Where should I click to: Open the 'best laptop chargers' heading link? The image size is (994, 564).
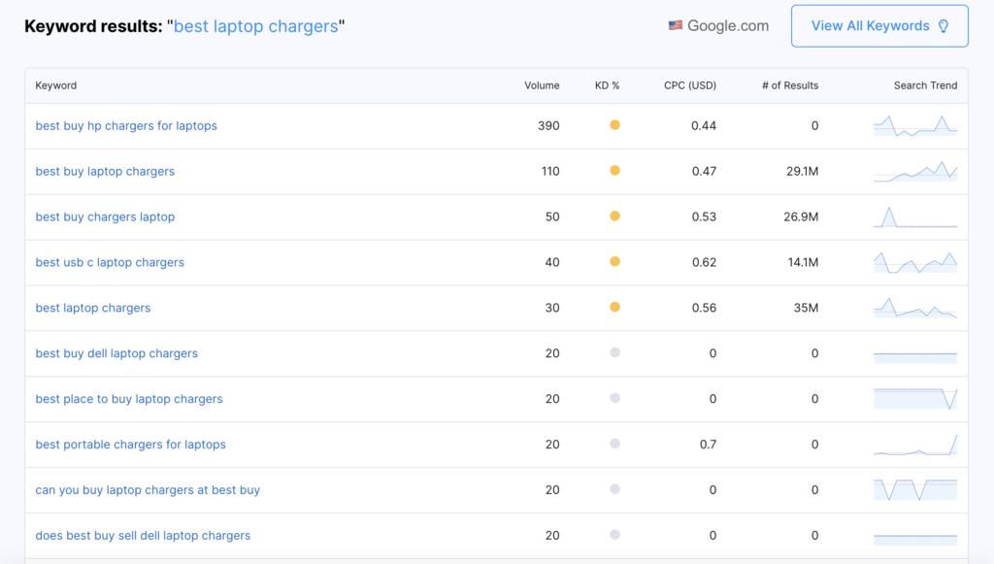(256, 26)
